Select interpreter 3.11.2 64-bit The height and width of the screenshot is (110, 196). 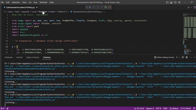tap(186, 108)
